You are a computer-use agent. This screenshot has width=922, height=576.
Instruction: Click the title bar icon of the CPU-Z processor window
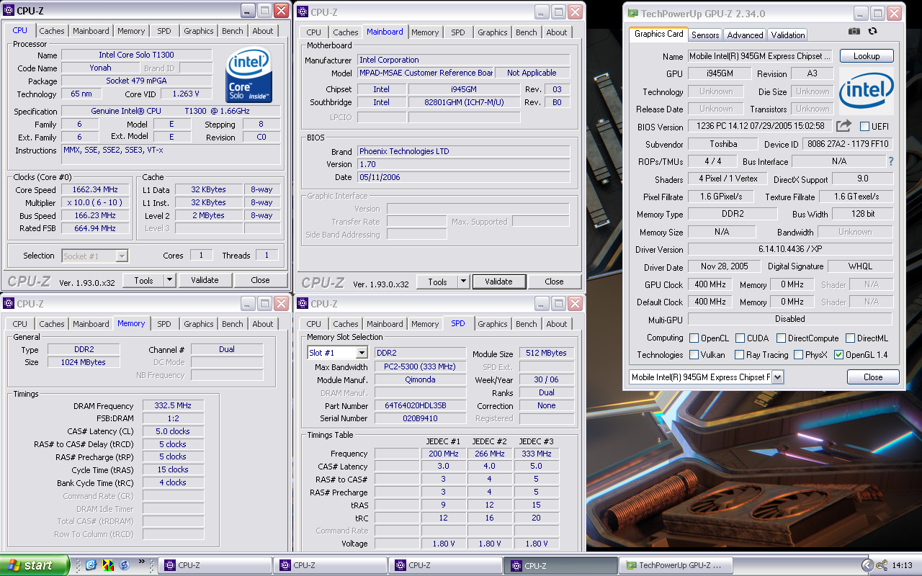point(9,11)
